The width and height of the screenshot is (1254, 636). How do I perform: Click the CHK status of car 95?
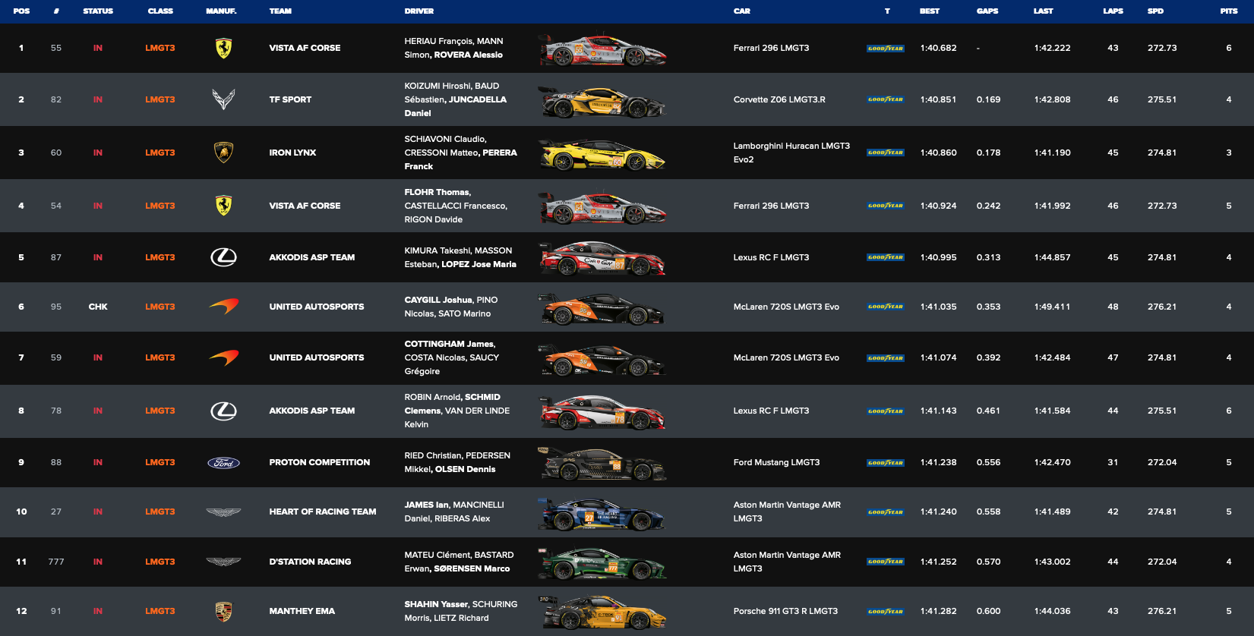pos(98,307)
